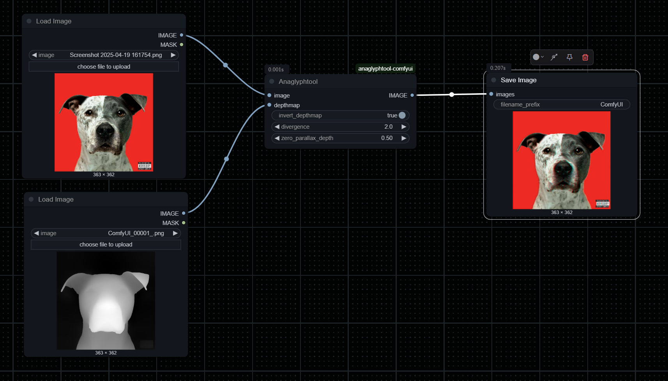Collapse the Anaglyphtool node using its title dot
The image size is (668, 381).
(x=272, y=82)
